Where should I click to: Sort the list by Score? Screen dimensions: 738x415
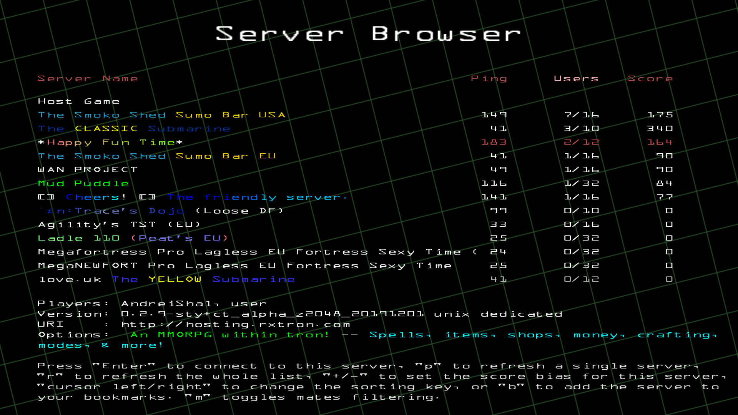click(x=650, y=78)
